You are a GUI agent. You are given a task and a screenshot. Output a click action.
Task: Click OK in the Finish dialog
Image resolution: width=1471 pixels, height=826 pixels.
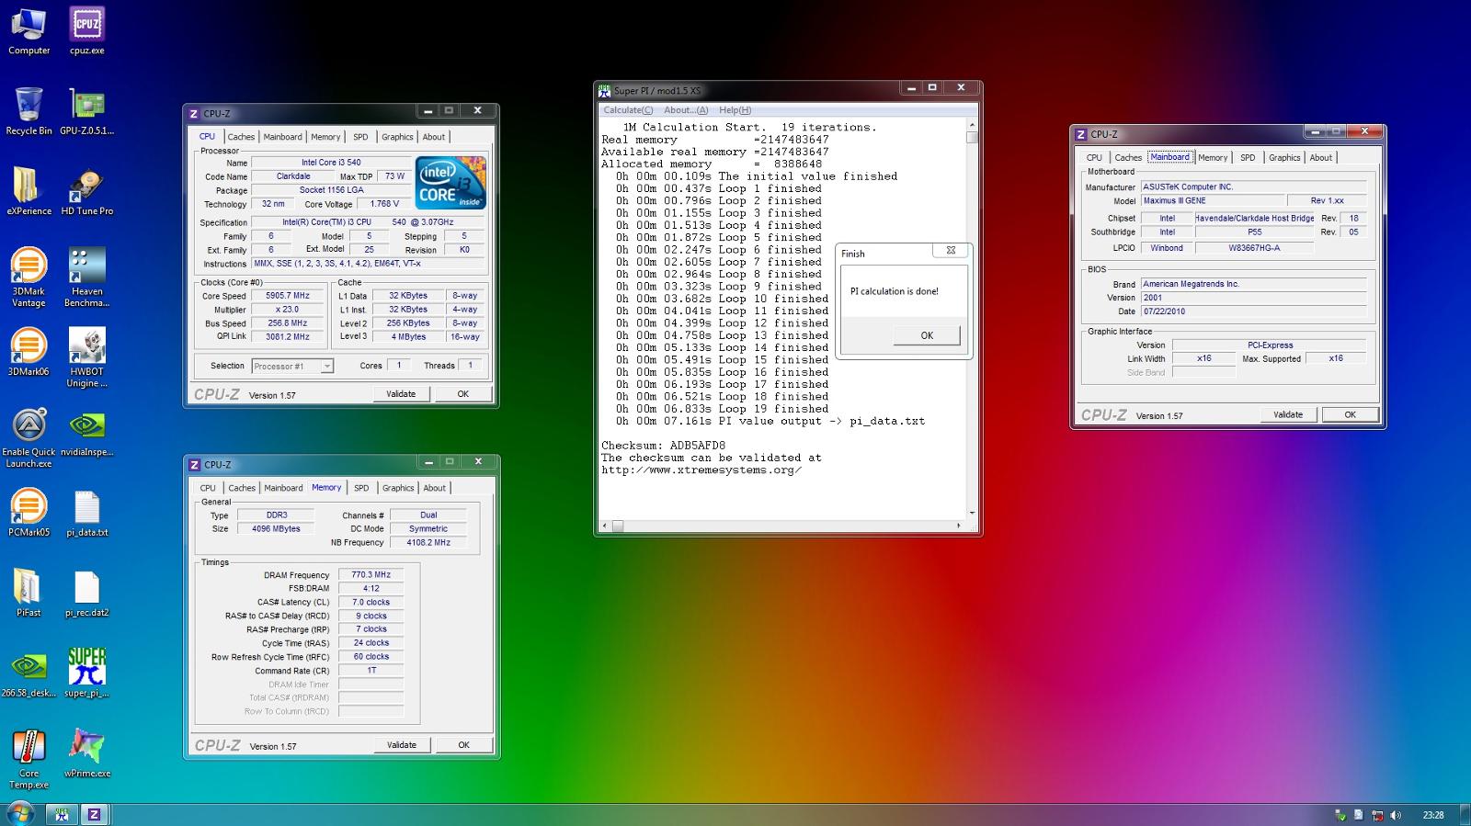pos(927,335)
